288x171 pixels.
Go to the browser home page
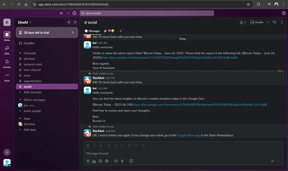(26, 4)
